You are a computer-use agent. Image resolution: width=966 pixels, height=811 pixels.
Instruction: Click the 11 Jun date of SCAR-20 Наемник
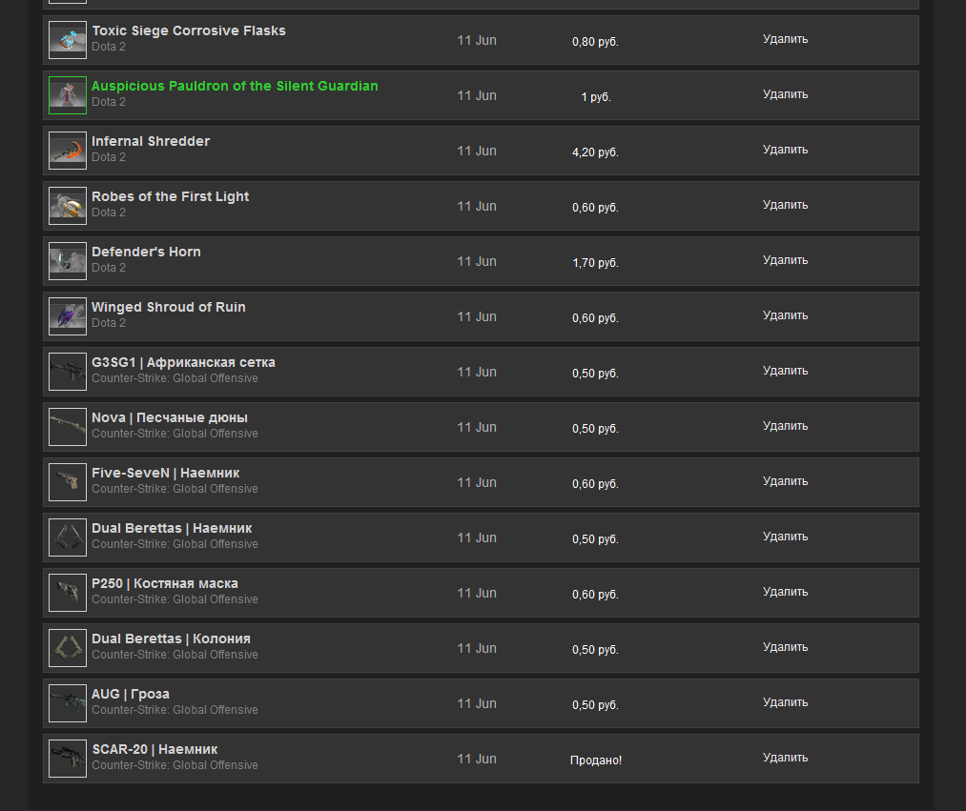click(477, 759)
